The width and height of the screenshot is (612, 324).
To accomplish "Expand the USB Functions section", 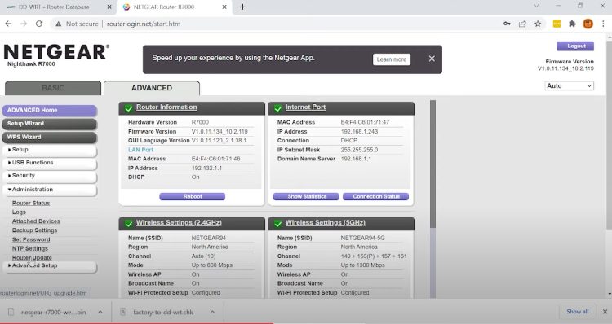I will [x=50, y=163].
